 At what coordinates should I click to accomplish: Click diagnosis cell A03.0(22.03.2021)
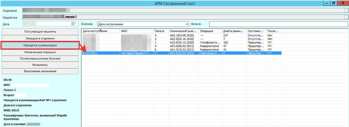(184, 53)
